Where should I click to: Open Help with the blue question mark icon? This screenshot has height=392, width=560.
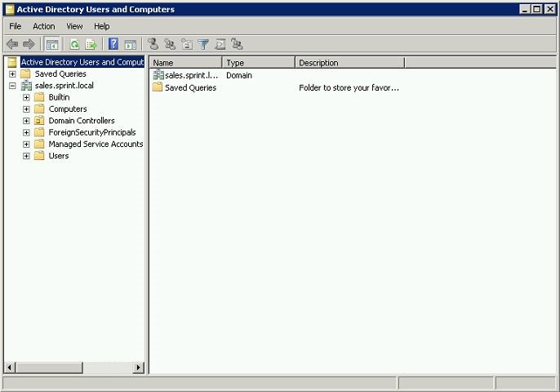pyautogui.click(x=113, y=44)
